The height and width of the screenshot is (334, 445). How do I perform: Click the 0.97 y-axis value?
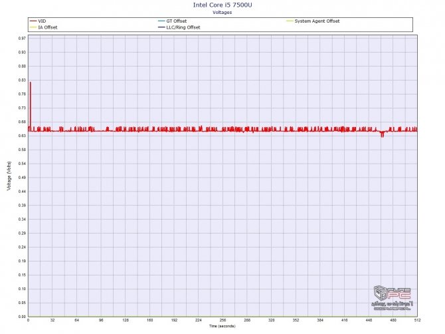tap(22, 39)
